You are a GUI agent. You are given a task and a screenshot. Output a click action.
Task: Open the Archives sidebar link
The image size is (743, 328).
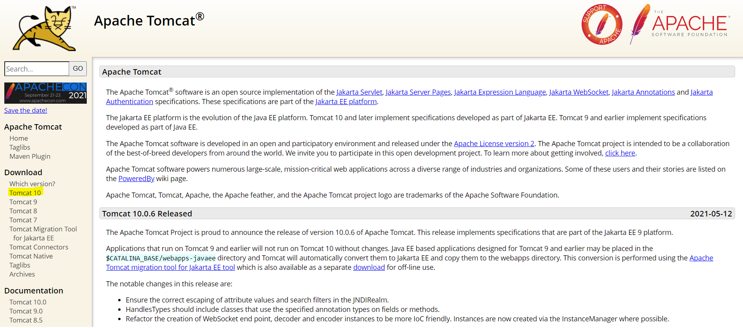click(x=22, y=274)
